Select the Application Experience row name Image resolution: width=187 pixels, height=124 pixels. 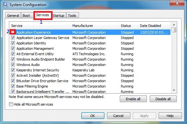34,32
